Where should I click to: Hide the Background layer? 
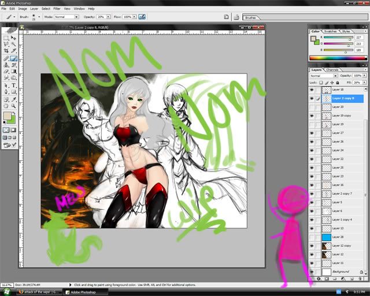[x=312, y=272]
